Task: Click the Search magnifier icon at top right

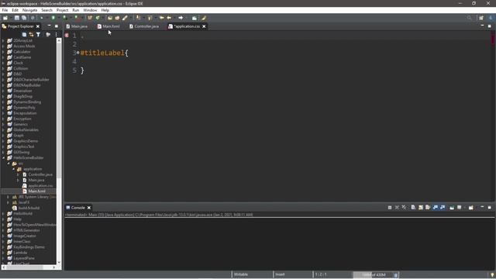Action: [x=470, y=18]
